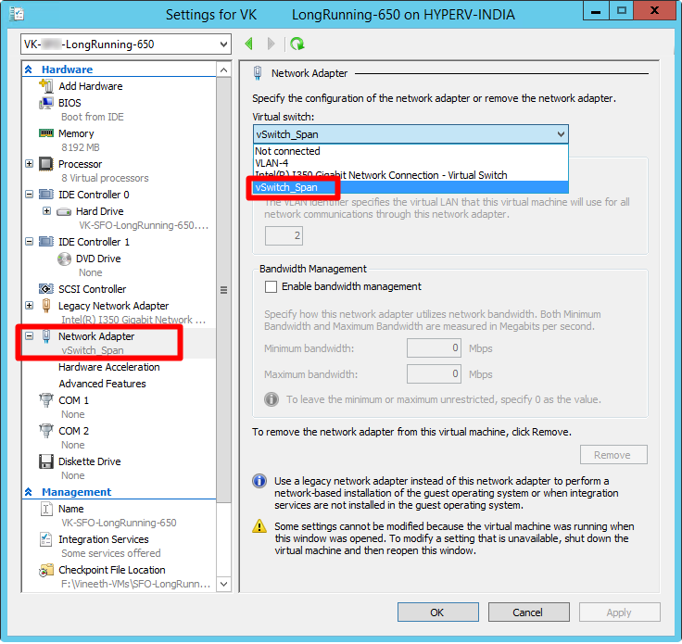Collapse the IDE Controller 1 node

pos(29,241)
